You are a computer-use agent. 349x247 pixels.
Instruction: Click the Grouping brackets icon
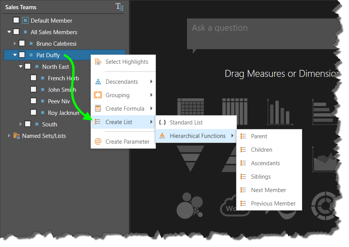98,95
